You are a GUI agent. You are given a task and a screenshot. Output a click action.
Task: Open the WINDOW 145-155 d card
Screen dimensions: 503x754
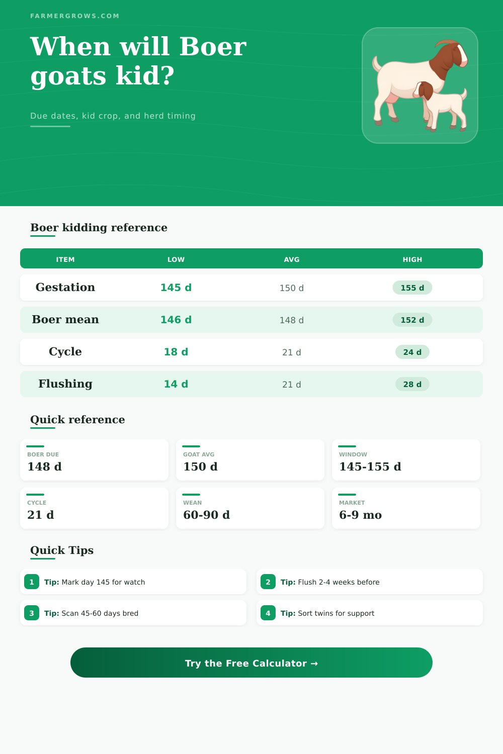[x=406, y=460]
